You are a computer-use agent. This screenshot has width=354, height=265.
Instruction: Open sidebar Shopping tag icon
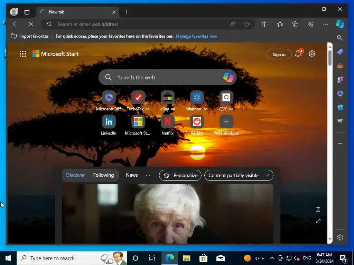point(340,52)
